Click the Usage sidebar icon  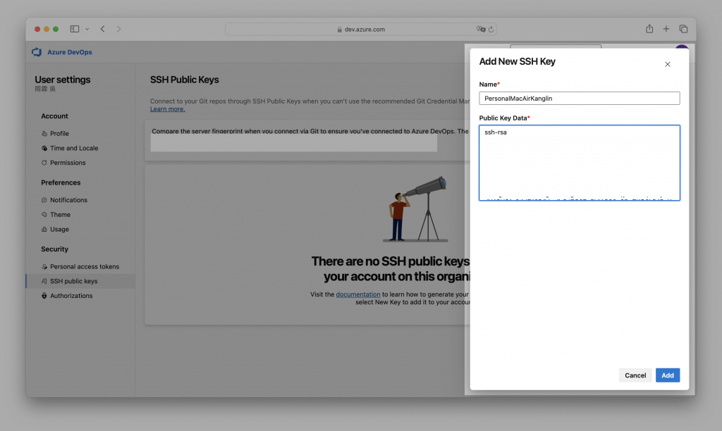coord(44,229)
